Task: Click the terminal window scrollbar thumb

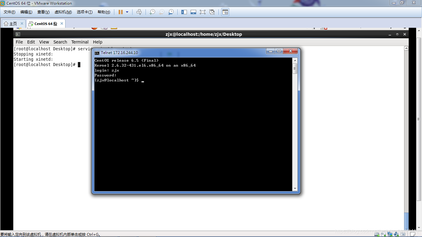Action: click(x=406, y=221)
